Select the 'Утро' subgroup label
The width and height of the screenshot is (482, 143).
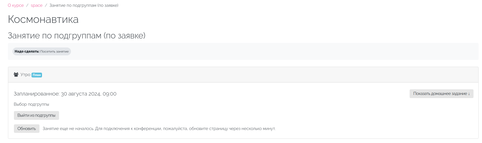[x=25, y=75]
